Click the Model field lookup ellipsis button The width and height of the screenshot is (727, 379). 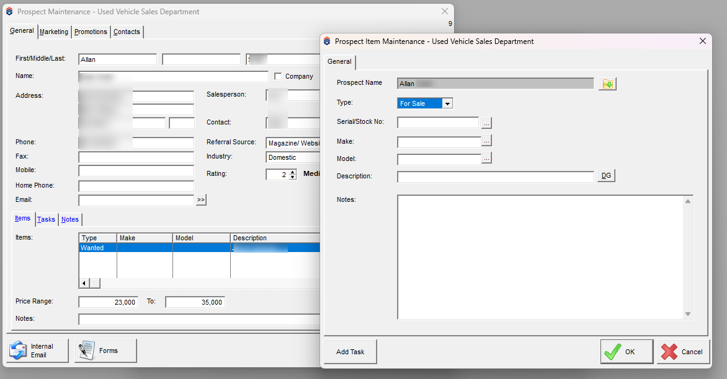pyautogui.click(x=486, y=159)
